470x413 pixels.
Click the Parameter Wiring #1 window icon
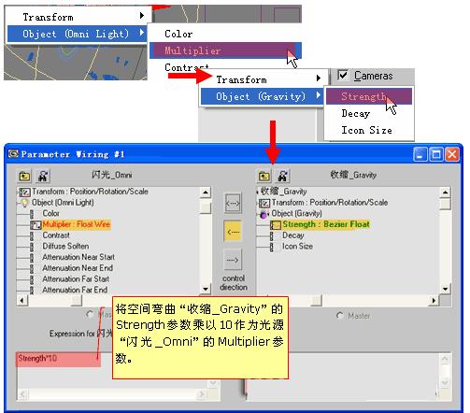coord(13,153)
